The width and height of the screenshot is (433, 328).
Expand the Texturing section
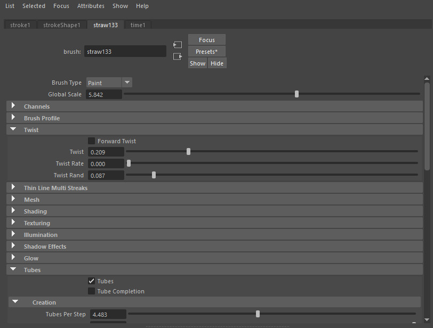[x=214, y=223]
